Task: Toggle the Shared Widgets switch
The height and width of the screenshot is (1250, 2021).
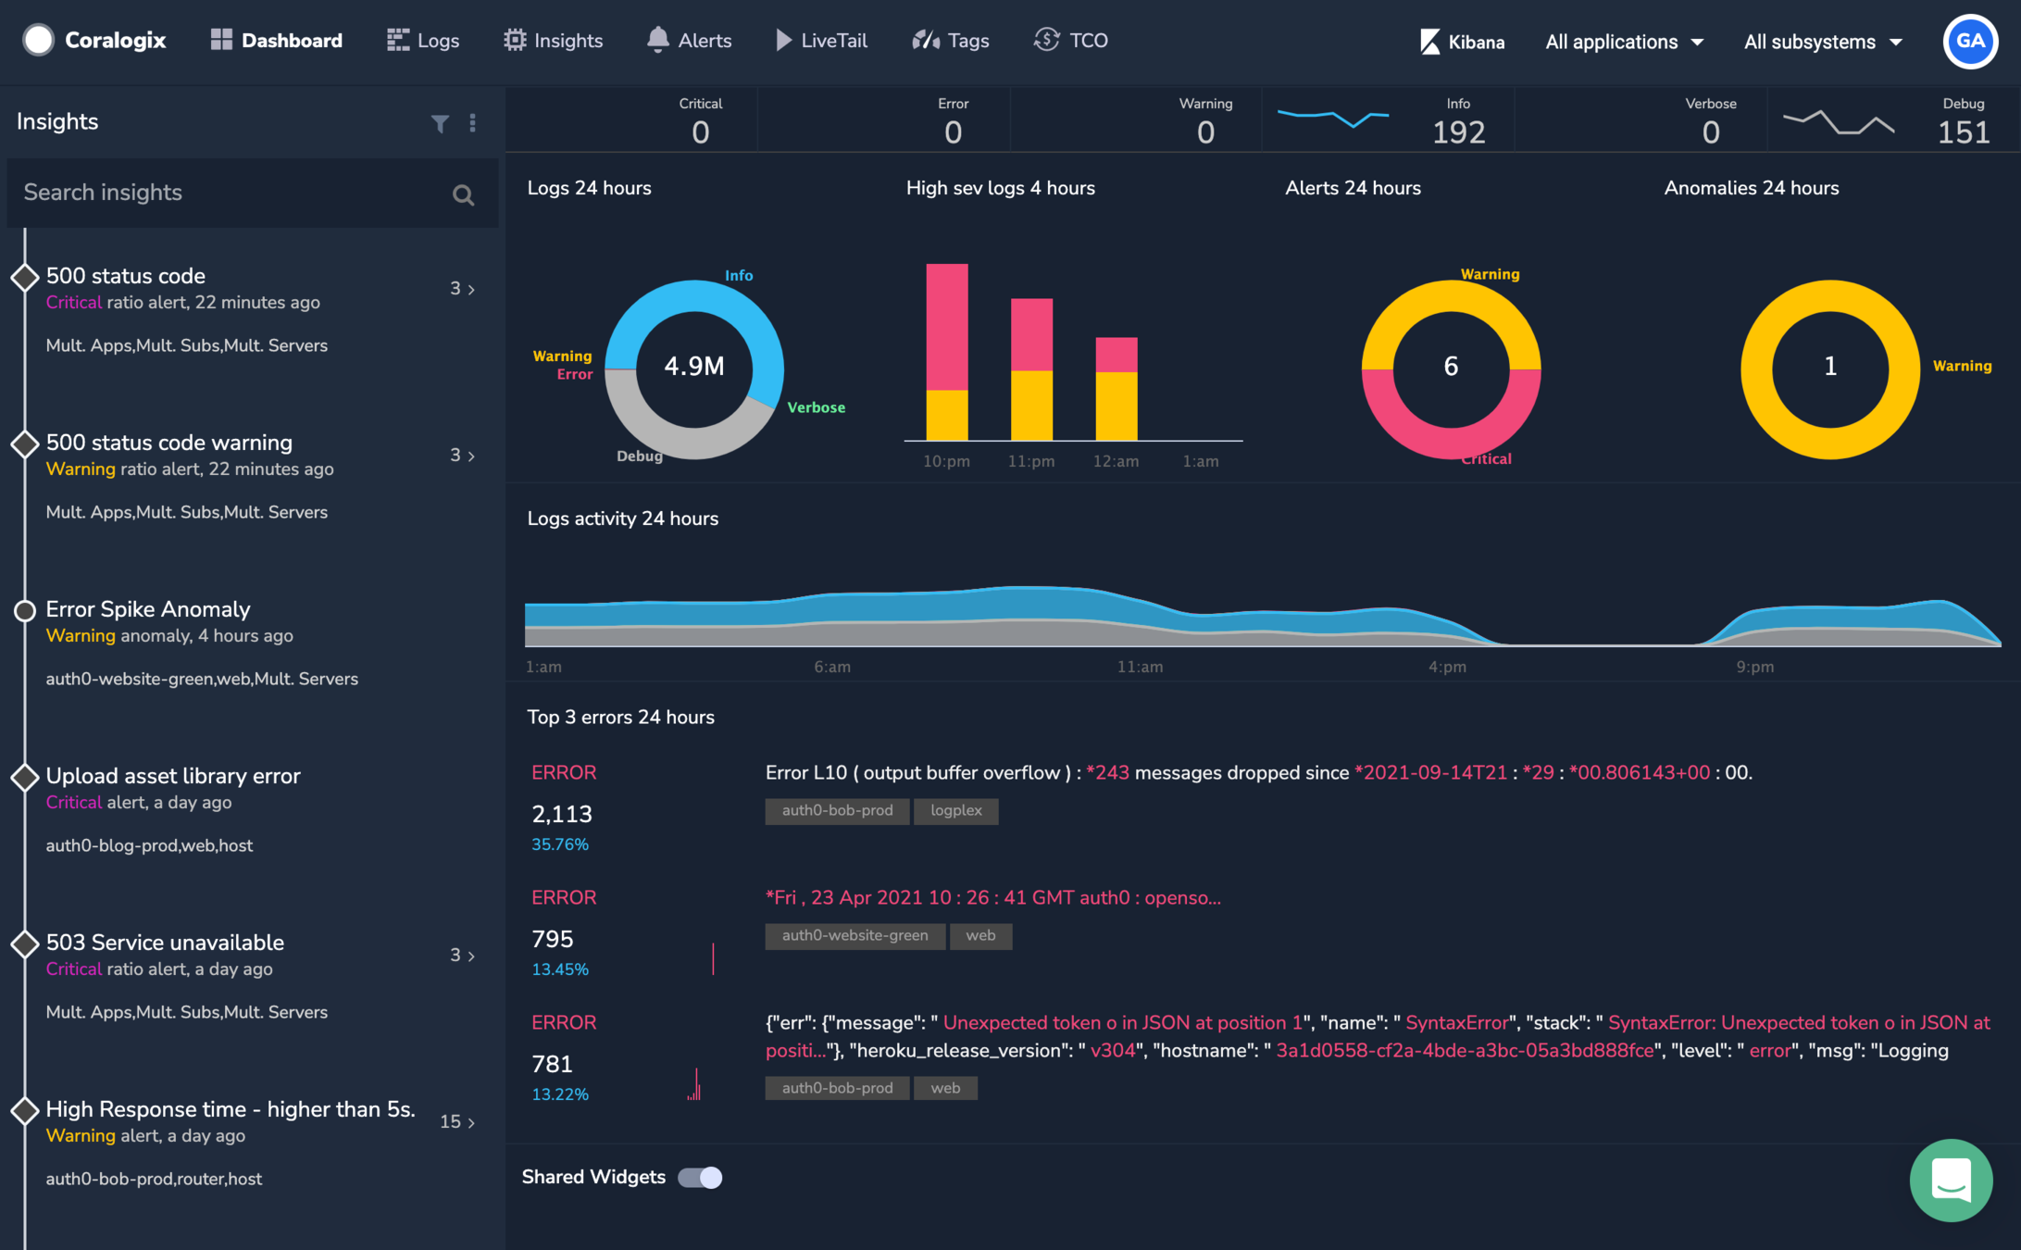Action: [700, 1177]
